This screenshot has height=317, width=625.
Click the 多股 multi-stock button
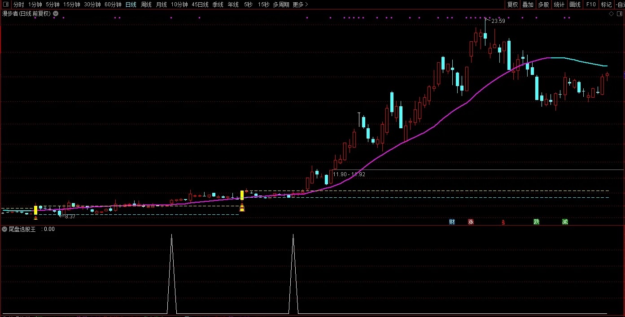(543, 4)
